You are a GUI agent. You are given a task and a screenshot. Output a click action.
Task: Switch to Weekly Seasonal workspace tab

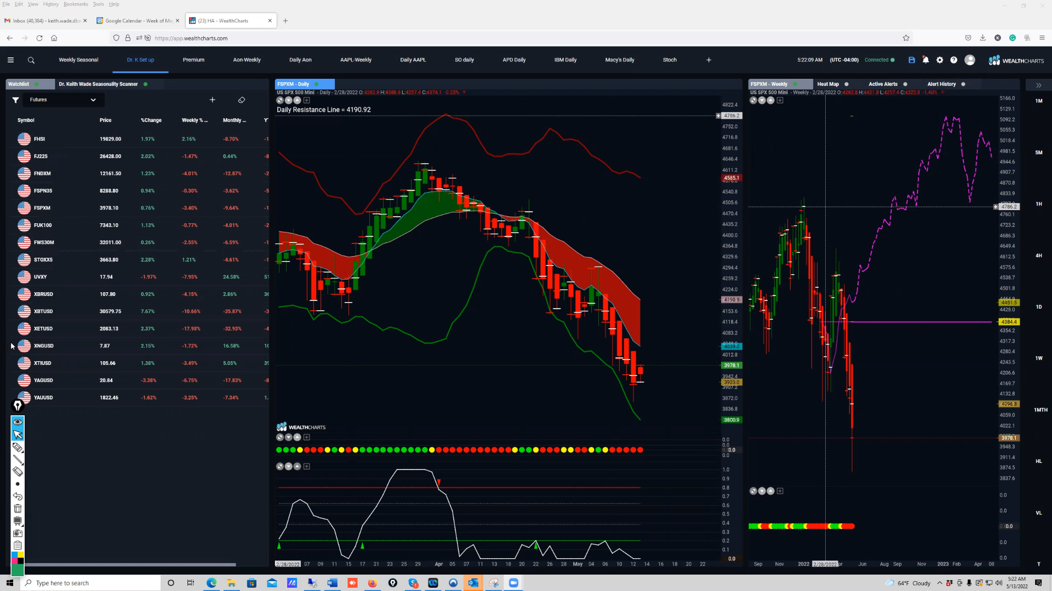(x=78, y=60)
